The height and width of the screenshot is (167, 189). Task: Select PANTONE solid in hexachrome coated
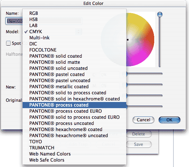tap(74, 99)
